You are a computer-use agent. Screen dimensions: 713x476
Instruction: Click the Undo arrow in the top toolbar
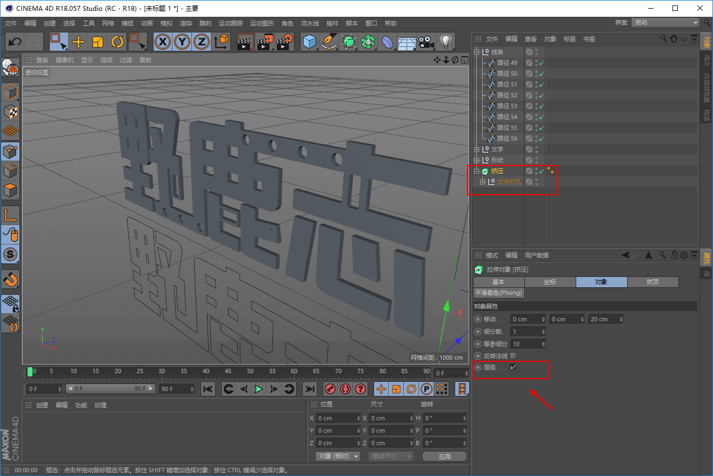pyautogui.click(x=15, y=42)
